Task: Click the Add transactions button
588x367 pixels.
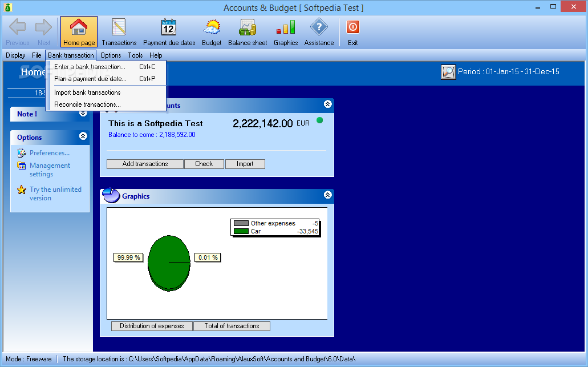Action: [x=145, y=164]
